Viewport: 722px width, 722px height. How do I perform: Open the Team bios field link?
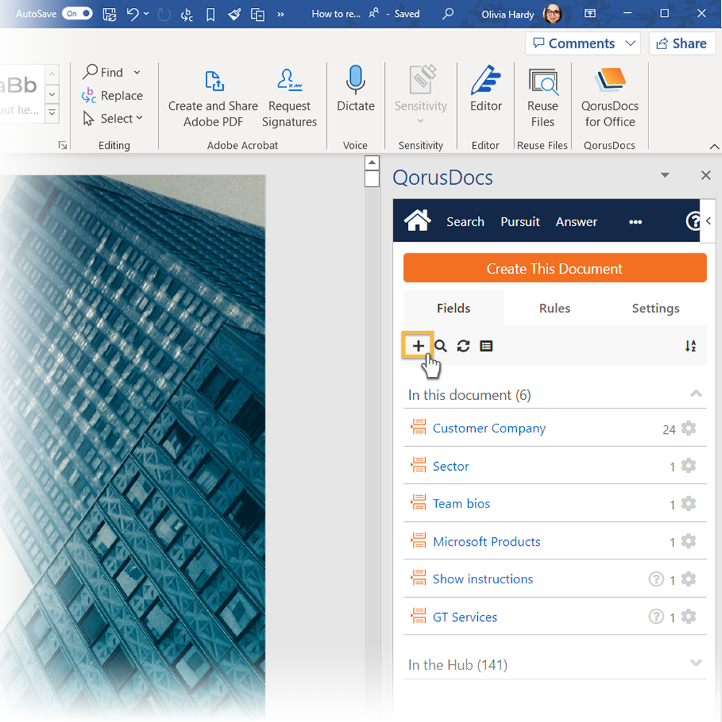coord(461,504)
